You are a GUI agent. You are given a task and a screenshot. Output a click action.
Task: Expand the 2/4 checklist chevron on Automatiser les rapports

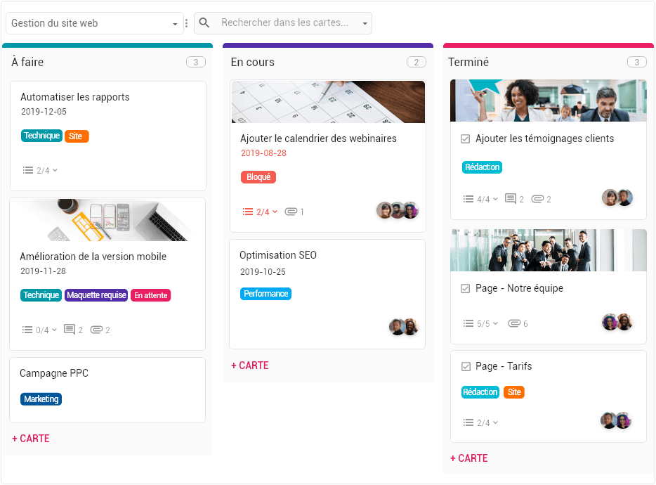(42, 169)
